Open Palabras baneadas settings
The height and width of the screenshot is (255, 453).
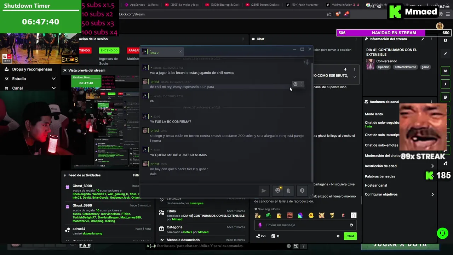tap(380, 176)
